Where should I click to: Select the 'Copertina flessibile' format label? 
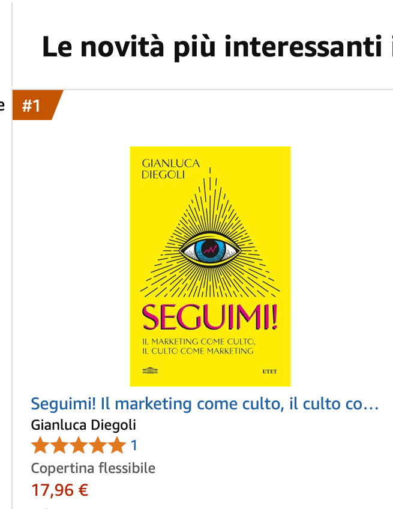(93, 468)
